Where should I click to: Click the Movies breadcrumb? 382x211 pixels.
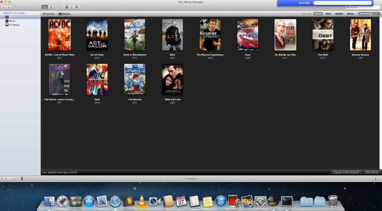pos(65,14)
